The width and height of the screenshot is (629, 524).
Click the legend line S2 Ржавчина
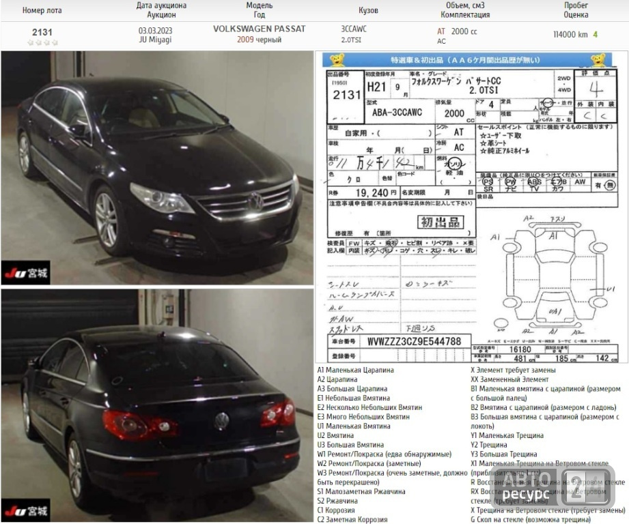tap(337, 501)
